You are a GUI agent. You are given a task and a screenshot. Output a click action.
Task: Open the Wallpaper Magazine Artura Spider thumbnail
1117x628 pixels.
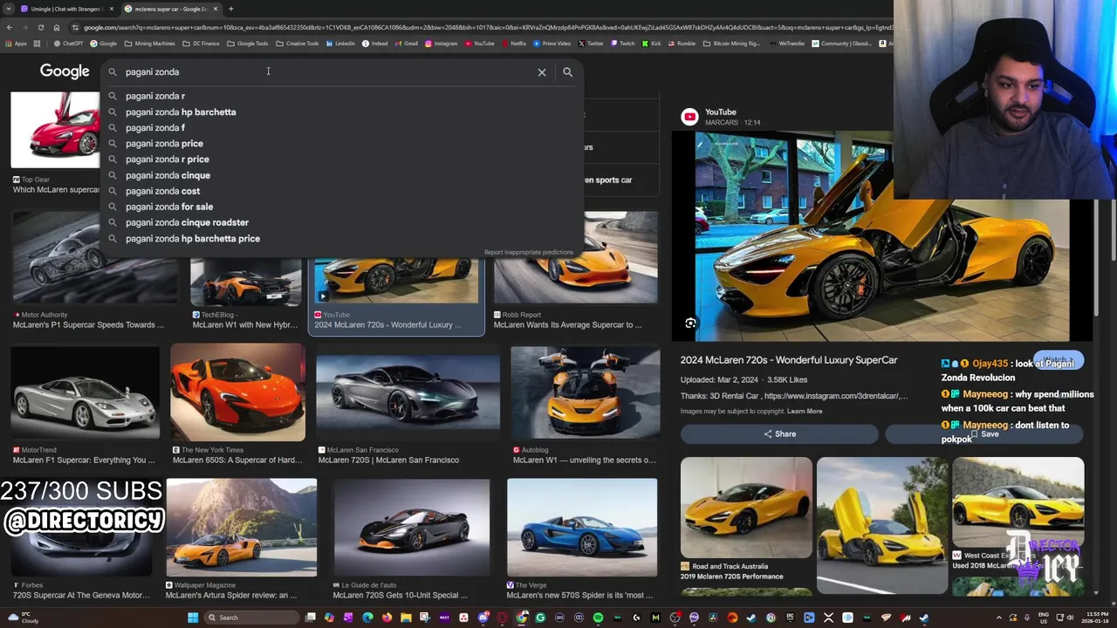tap(242, 528)
